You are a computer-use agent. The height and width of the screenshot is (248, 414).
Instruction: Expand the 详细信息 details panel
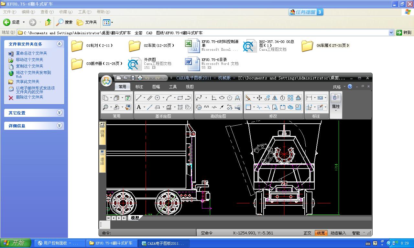(59, 126)
